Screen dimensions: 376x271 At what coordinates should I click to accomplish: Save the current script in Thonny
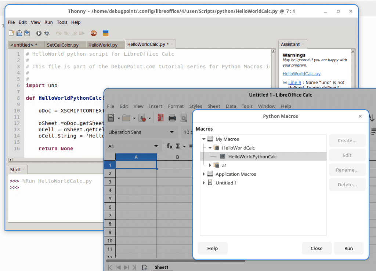(27, 33)
